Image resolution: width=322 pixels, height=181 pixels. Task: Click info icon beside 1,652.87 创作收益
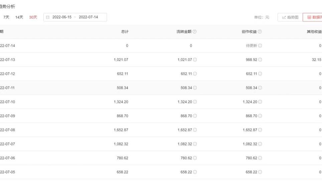[260, 130]
